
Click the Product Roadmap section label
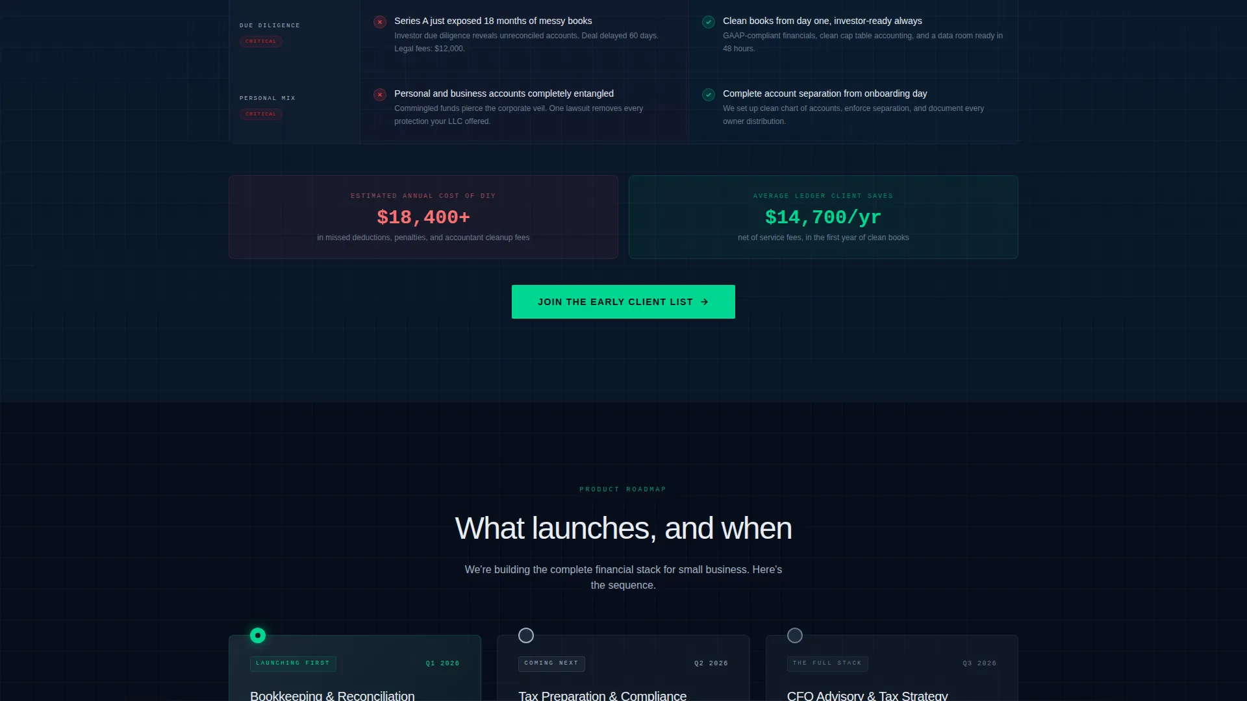coord(623,489)
